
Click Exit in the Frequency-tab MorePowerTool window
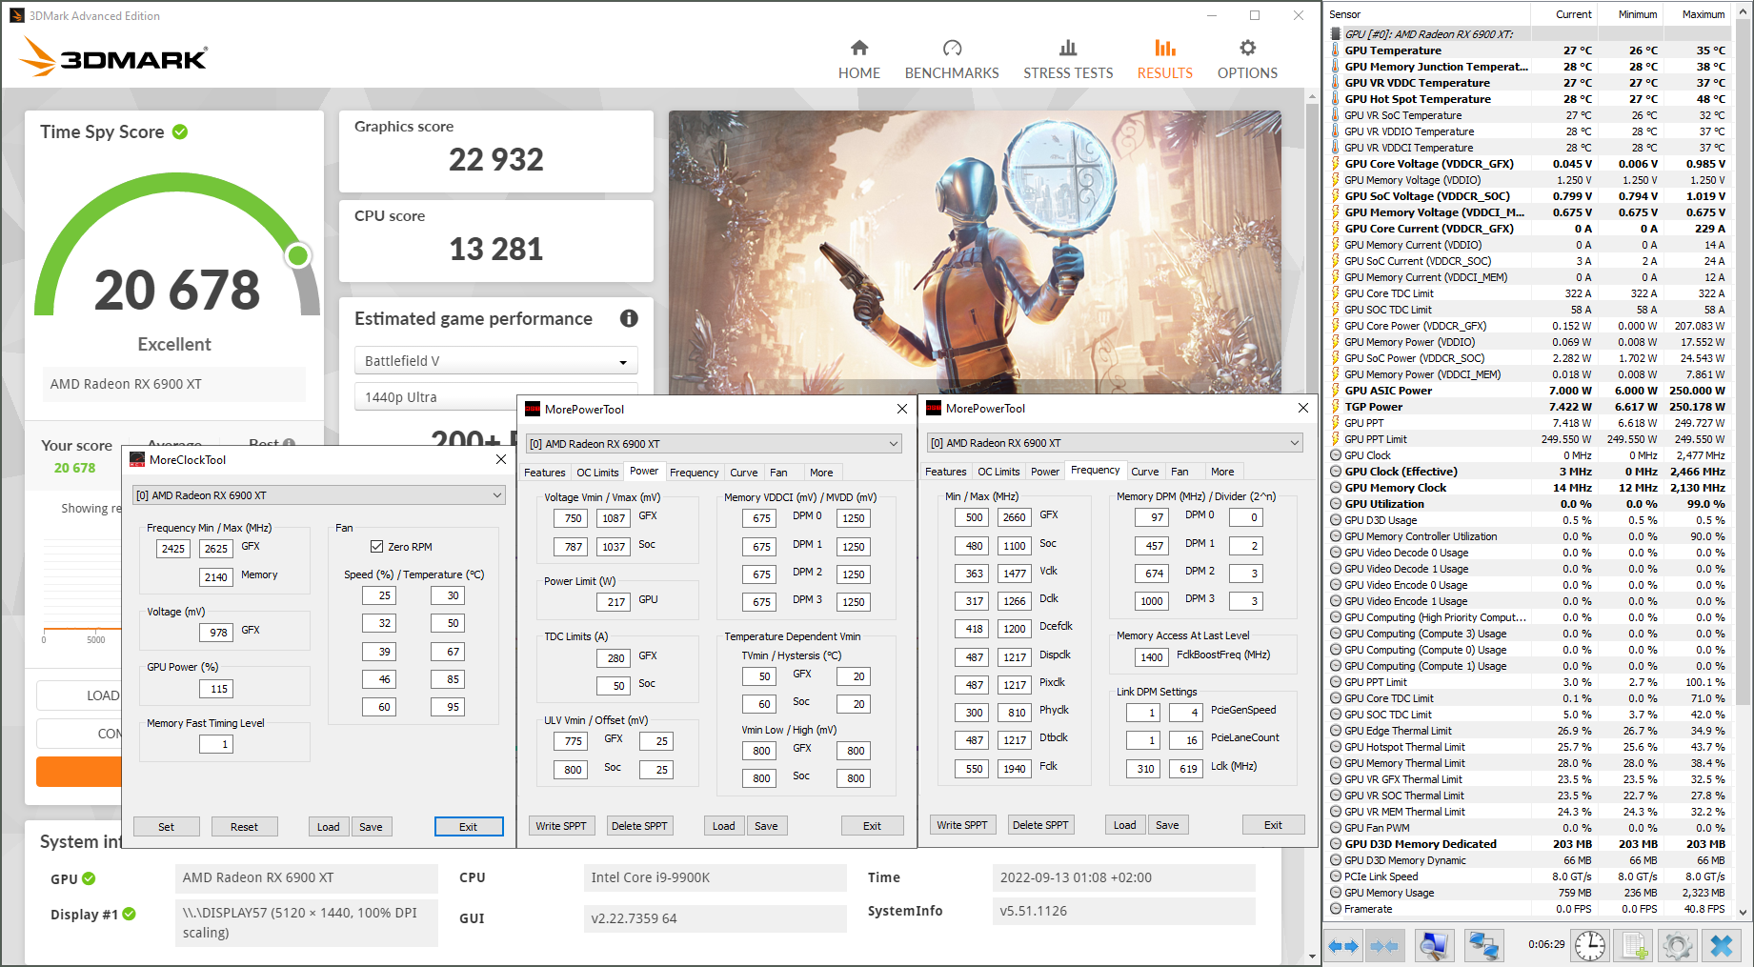pos(1273,825)
